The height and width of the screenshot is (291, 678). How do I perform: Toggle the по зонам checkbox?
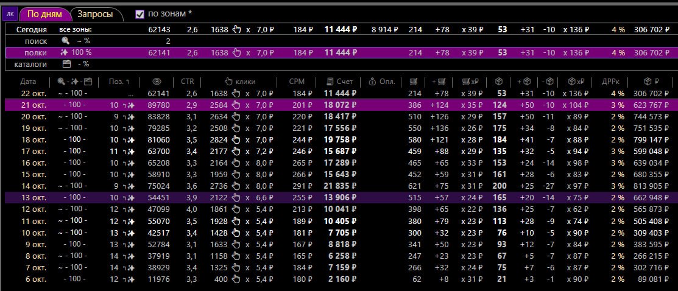[x=139, y=14]
